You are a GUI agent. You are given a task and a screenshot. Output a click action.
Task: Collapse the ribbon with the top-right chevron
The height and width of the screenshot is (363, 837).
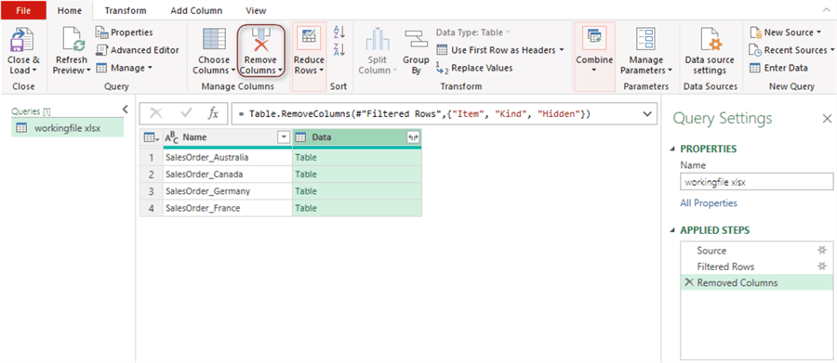point(827,9)
